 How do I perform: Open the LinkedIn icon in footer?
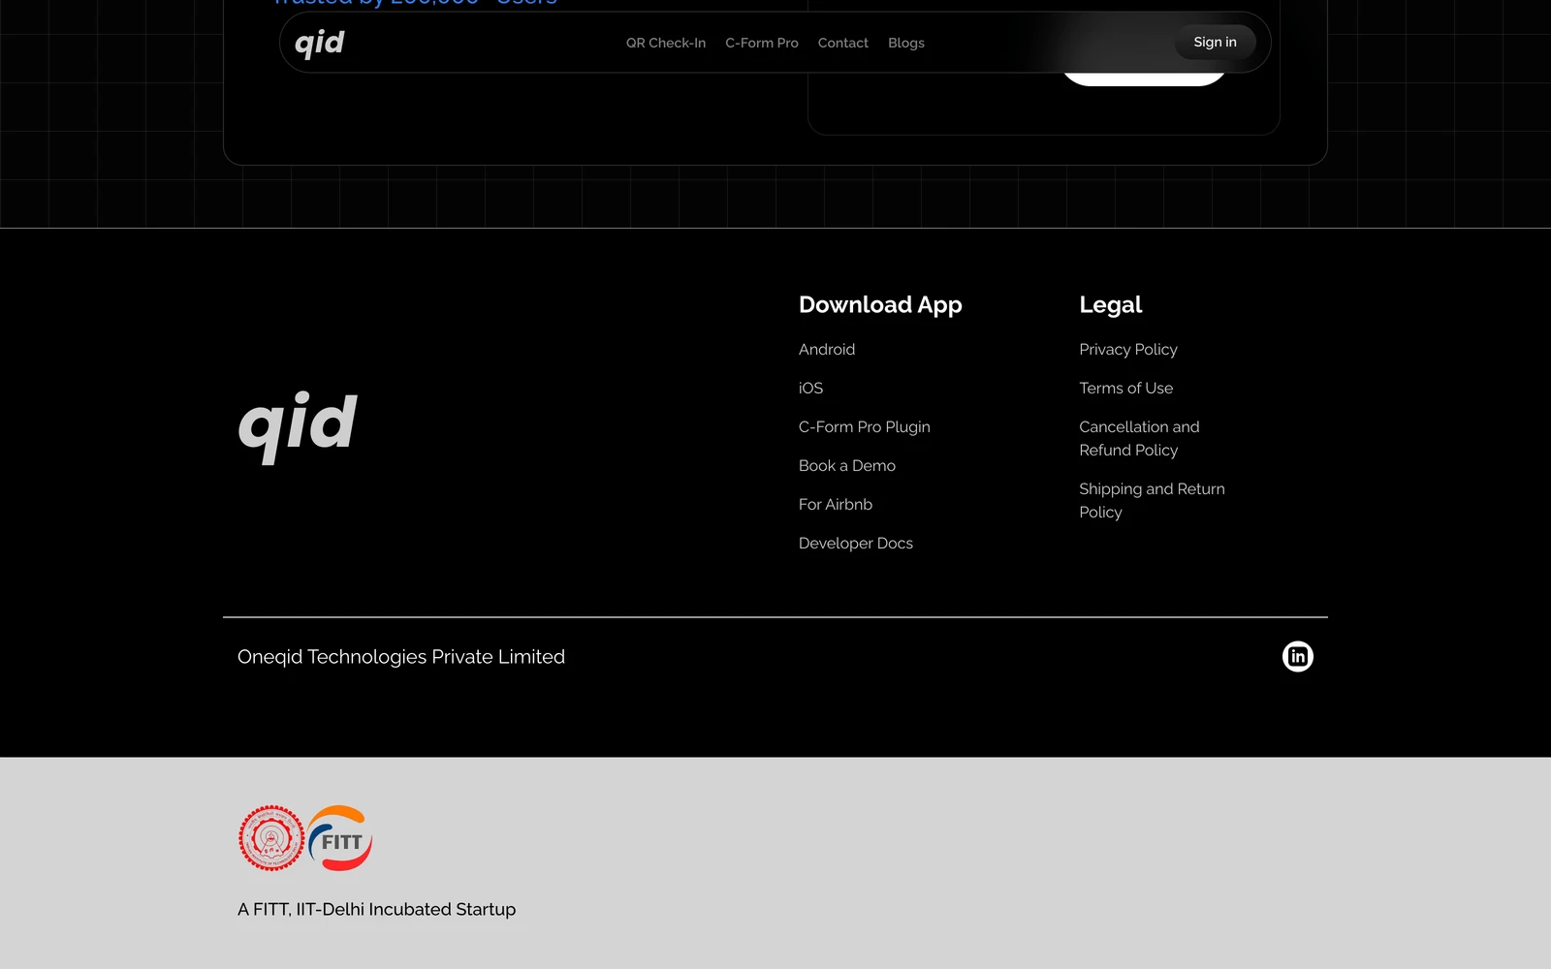(x=1297, y=656)
